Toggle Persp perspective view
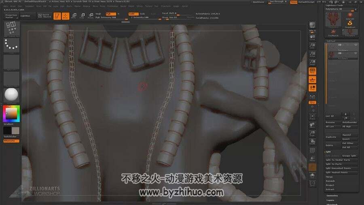364x205 pixels. (312, 71)
